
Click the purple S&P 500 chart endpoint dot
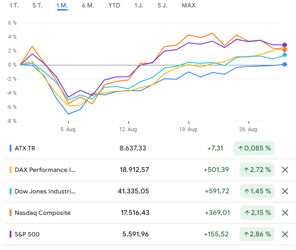coord(285,45)
